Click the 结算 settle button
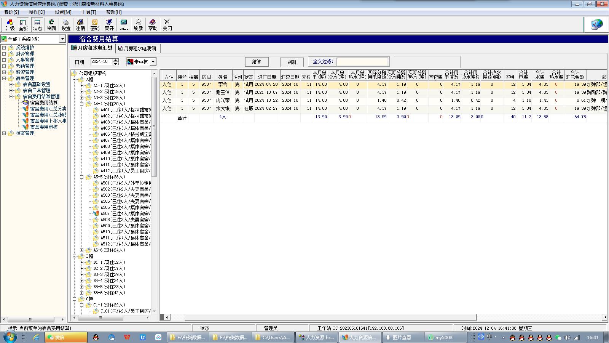609x343 pixels. tap(257, 62)
